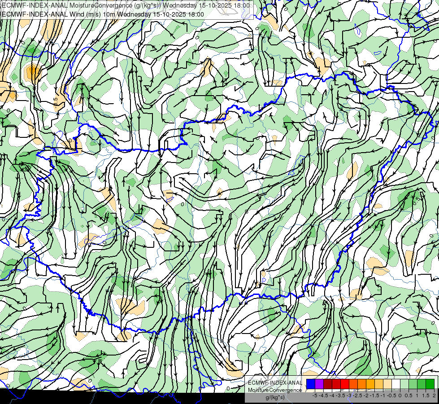Click the -3.5 tick label on legend scale
This screenshot has height=404, width=439.
340,395
